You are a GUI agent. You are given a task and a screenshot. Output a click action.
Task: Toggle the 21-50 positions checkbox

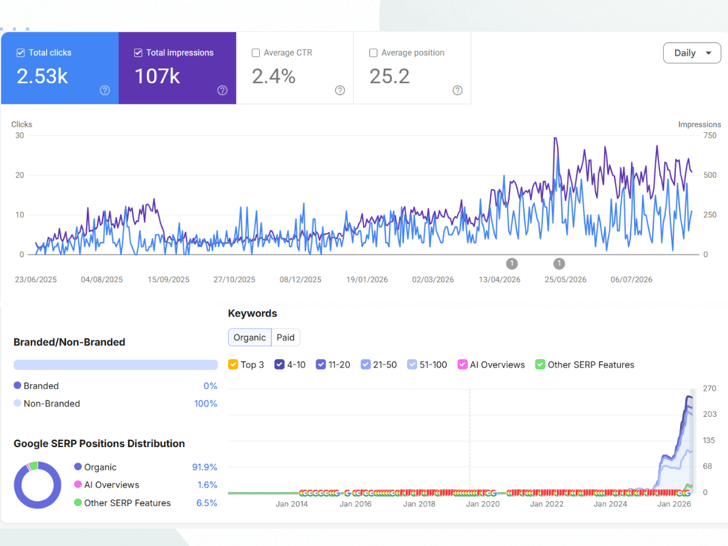click(x=366, y=365)
